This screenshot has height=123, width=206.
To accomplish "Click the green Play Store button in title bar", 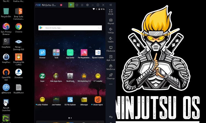I will [71, 5].
